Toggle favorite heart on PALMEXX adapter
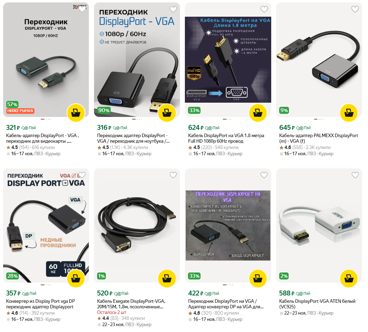This screenshot has height=332, width=368. pos(355,9)
